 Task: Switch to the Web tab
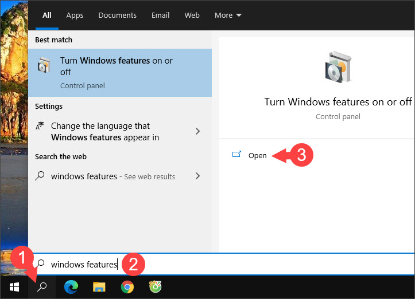click(x=192, y=15)
